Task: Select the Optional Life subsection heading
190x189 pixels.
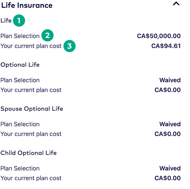Action: click(20, 65)
